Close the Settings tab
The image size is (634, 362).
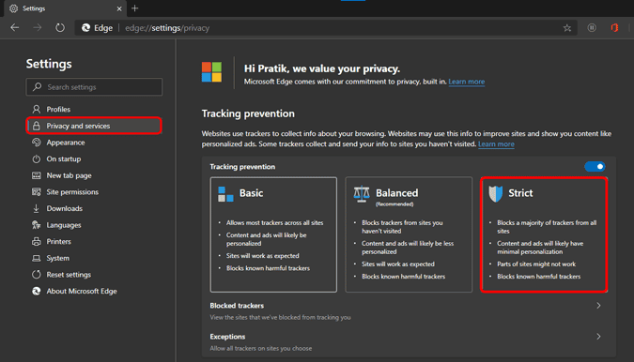pos(119,8)
